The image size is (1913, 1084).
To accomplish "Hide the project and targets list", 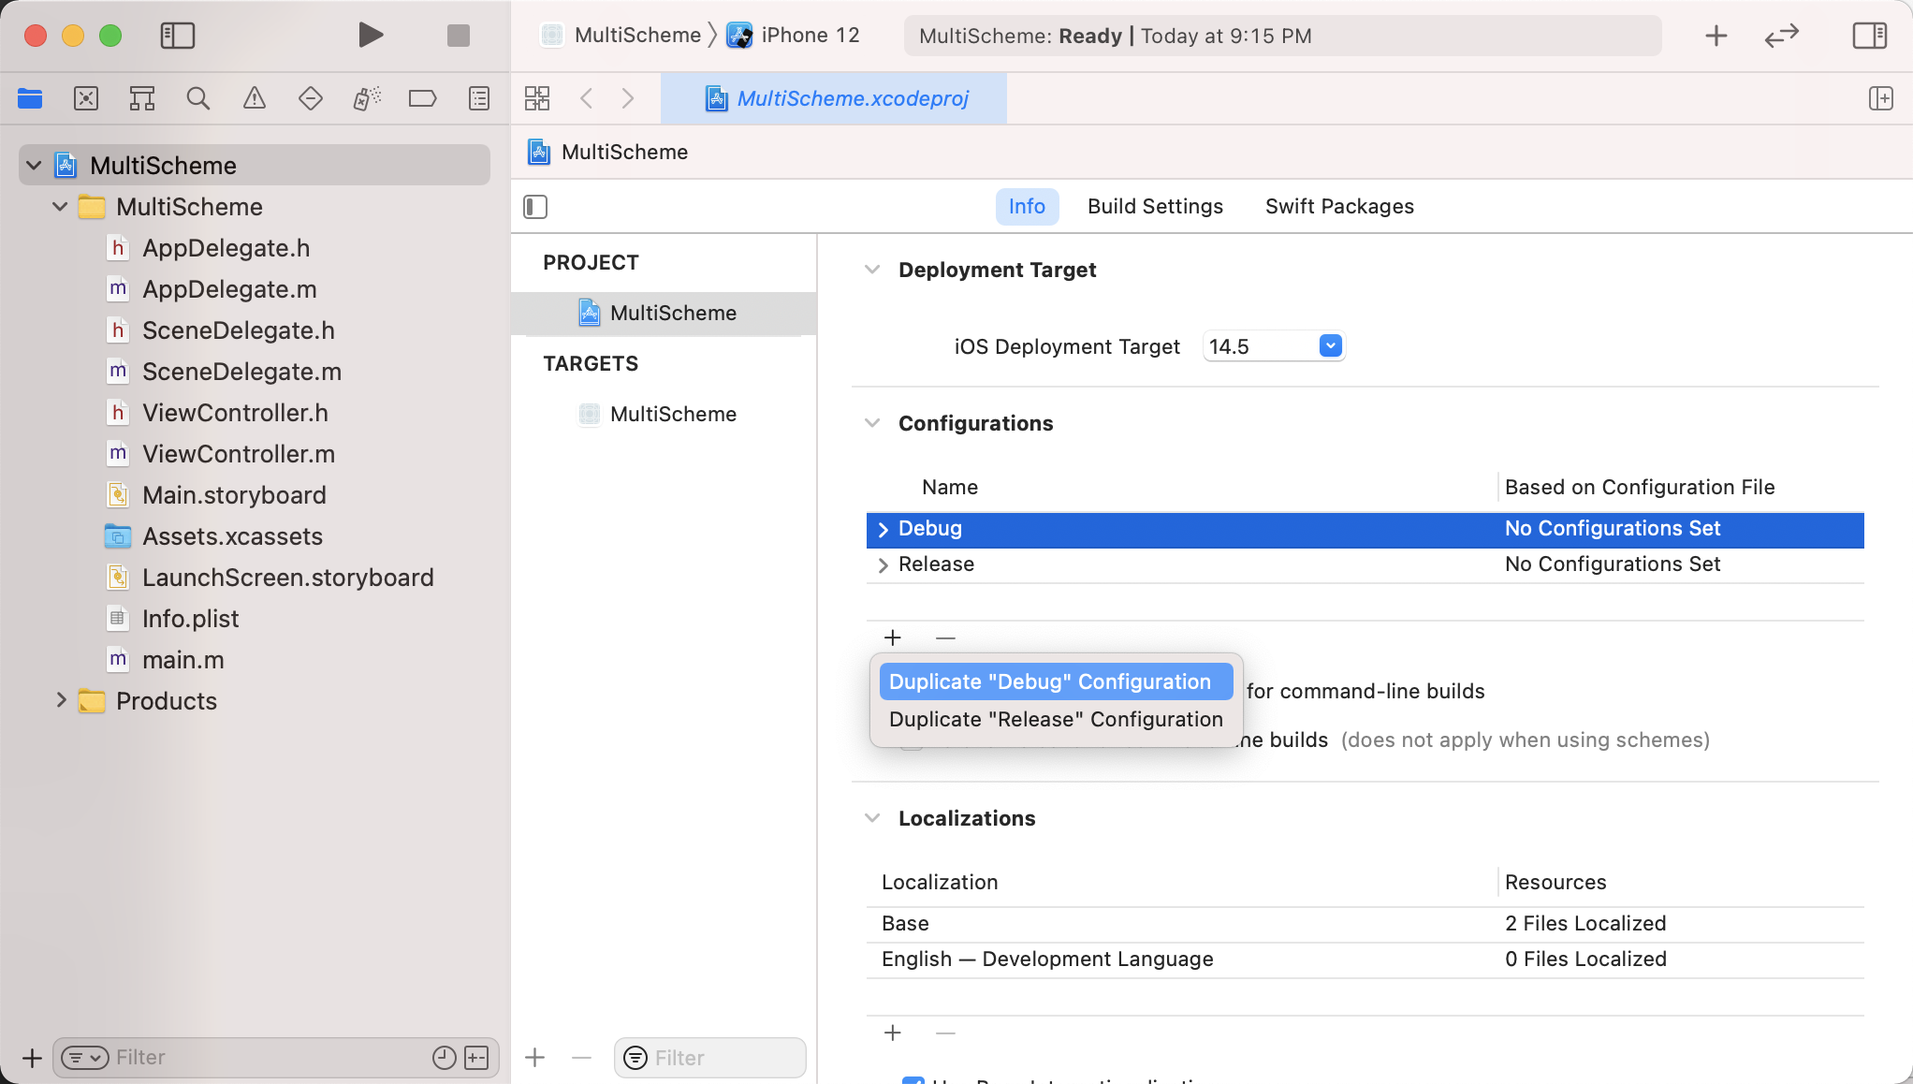I will click(x=535, y=206).
